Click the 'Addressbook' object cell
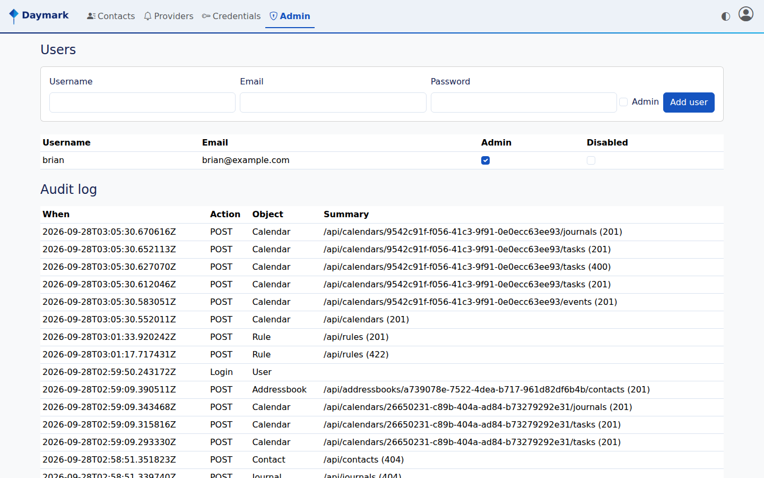 coord(279,390)
